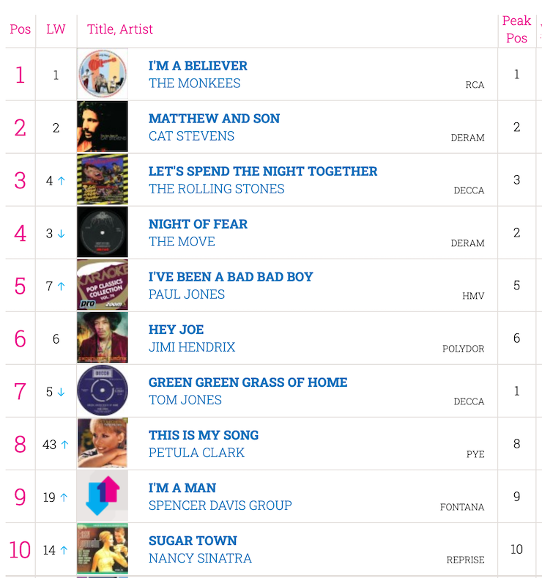Viewport: 542px width, 578px height.
Task: Open THE MONKEES artist link
Action: point(195,84)
